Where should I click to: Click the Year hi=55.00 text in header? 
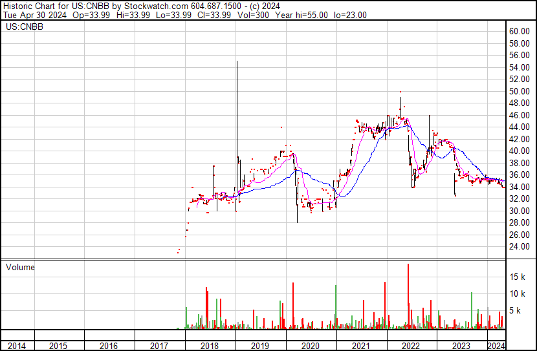(x=301, y=15)
